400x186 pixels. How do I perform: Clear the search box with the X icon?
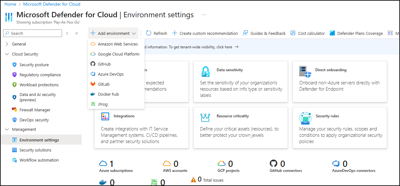tap(67, 33)
